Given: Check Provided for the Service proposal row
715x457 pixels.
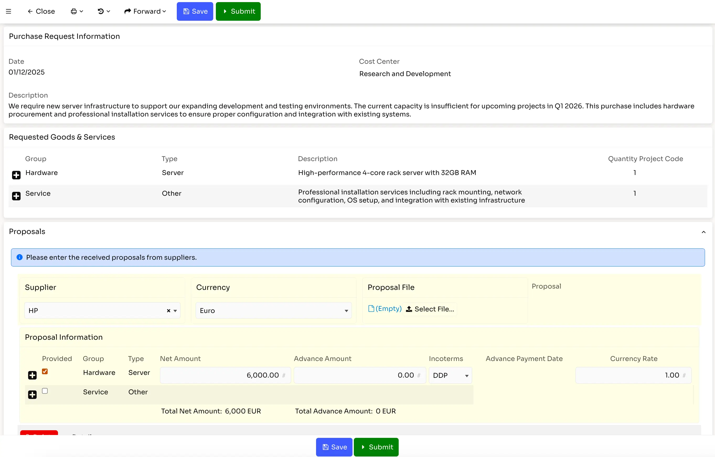Looking at the screenshot, I should 45,391.
